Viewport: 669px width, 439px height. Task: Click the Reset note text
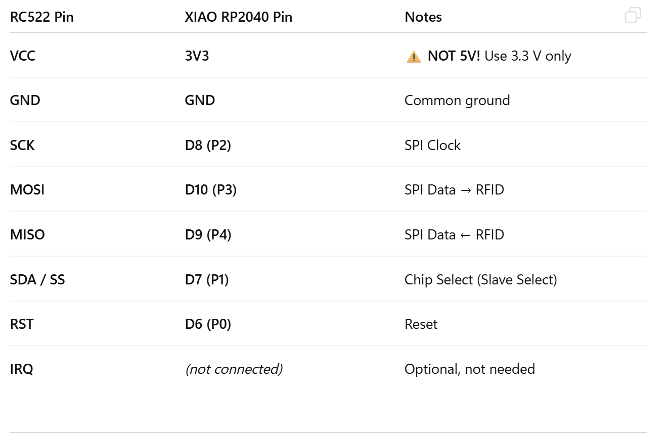click(x=421, y=324)
